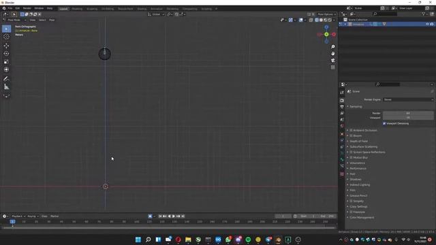Viewport: 436px width, 245px height.
Task: Open the Render properties tab icon
Action: [342, 100]
